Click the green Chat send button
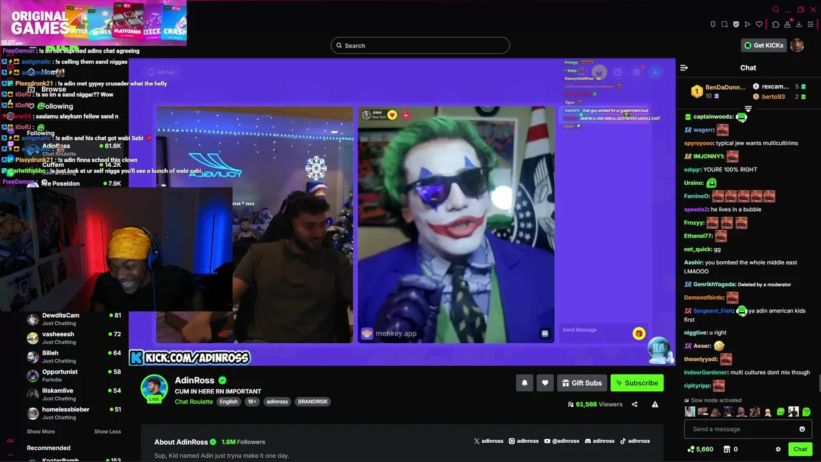Screen dimensions: 821x462 tap(800, 449)
